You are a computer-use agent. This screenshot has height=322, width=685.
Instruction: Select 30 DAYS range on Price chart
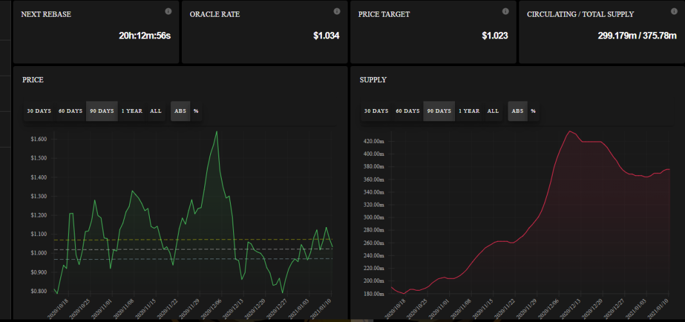[x=39, y=111]
